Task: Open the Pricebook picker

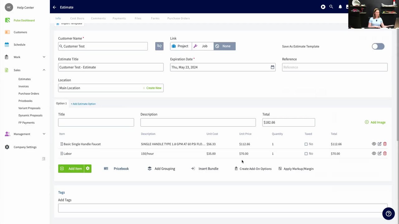Action: 116,169
